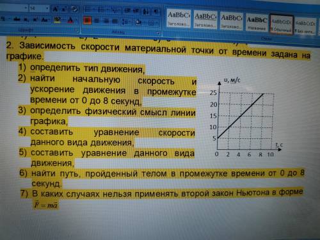
Task: Toggle strikethrough formatting
Action: pos(17,20)
